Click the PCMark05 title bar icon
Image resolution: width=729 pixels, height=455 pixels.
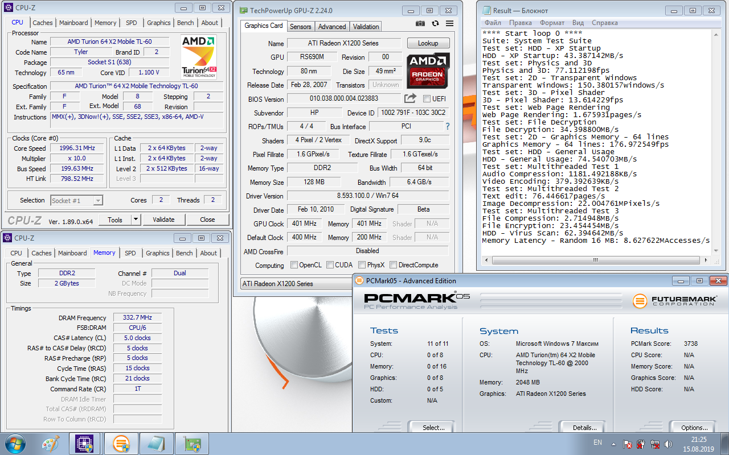360,280
